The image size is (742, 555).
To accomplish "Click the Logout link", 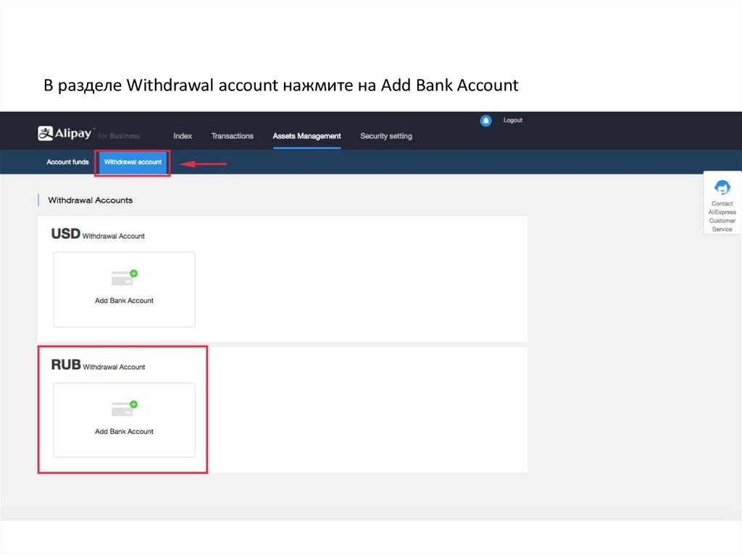I will point(513,120).
